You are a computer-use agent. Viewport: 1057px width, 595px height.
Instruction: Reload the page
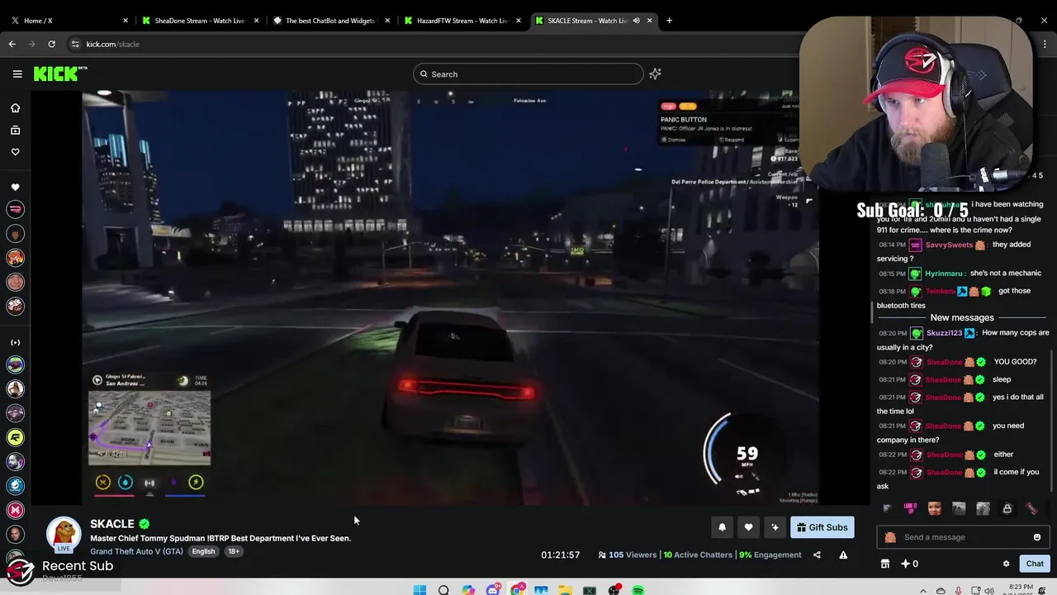[51, 44]
